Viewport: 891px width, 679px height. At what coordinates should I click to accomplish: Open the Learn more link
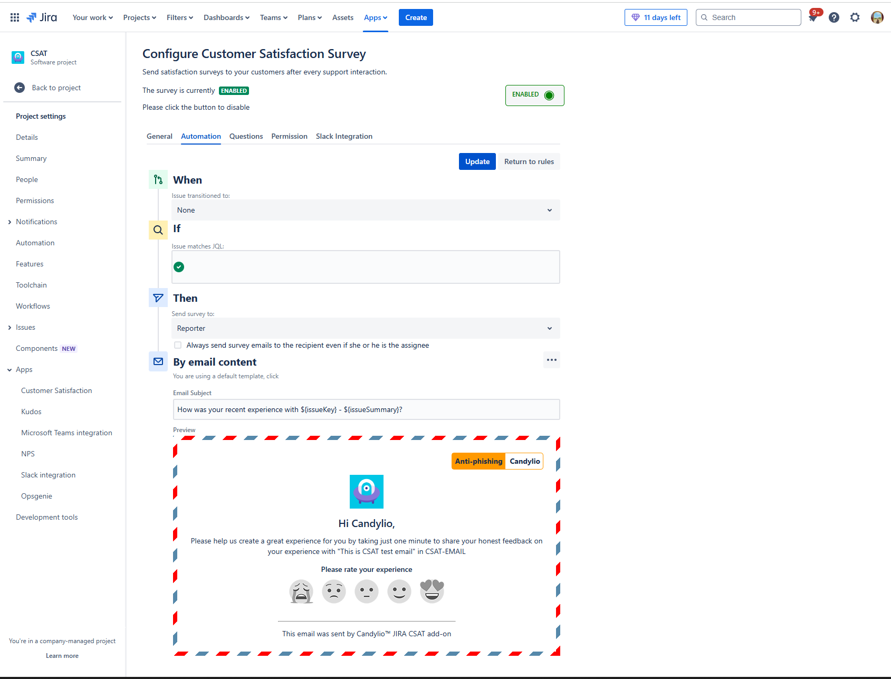62,656
